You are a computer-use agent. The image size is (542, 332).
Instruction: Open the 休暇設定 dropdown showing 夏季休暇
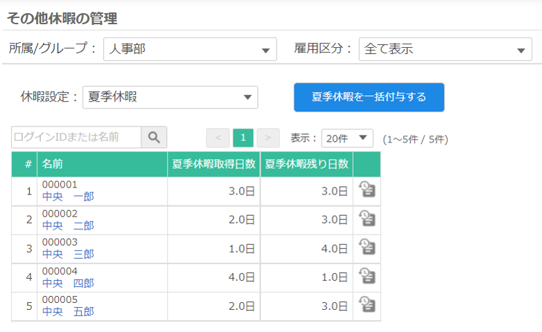[x=170, y=98]
